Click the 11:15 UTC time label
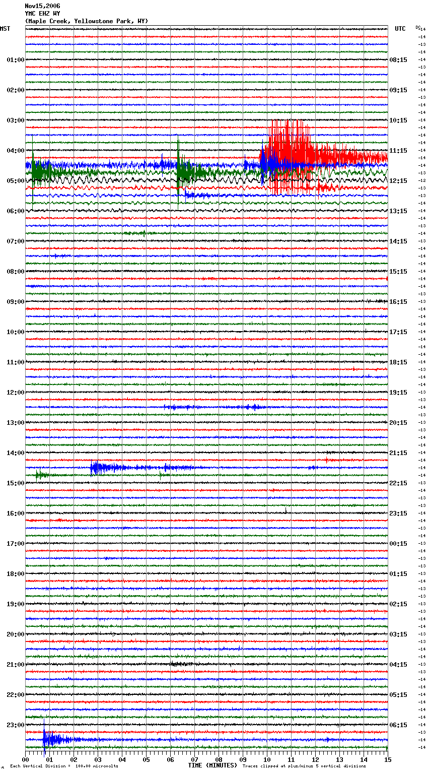 398,151
